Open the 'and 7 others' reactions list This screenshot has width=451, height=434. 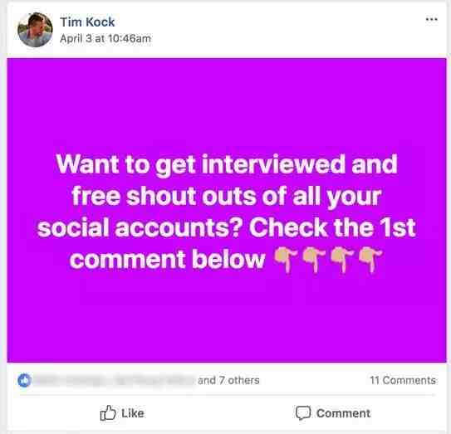point(228,380)
